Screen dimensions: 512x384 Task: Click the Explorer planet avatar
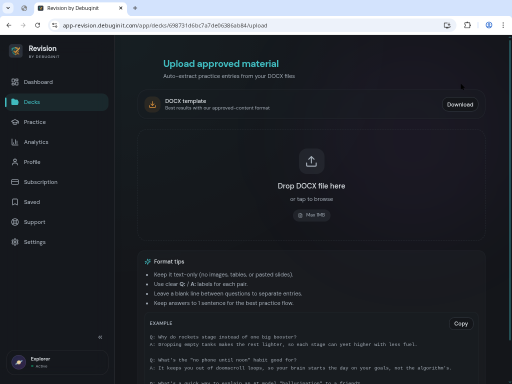click(18, 362)
